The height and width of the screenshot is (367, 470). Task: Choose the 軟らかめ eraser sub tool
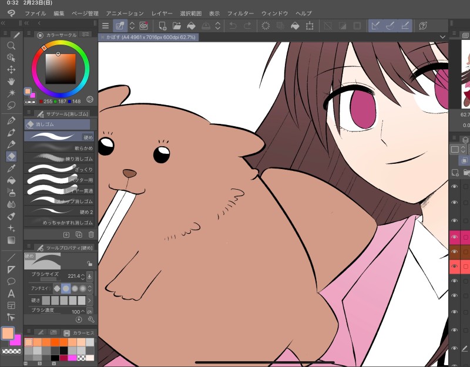59,148
